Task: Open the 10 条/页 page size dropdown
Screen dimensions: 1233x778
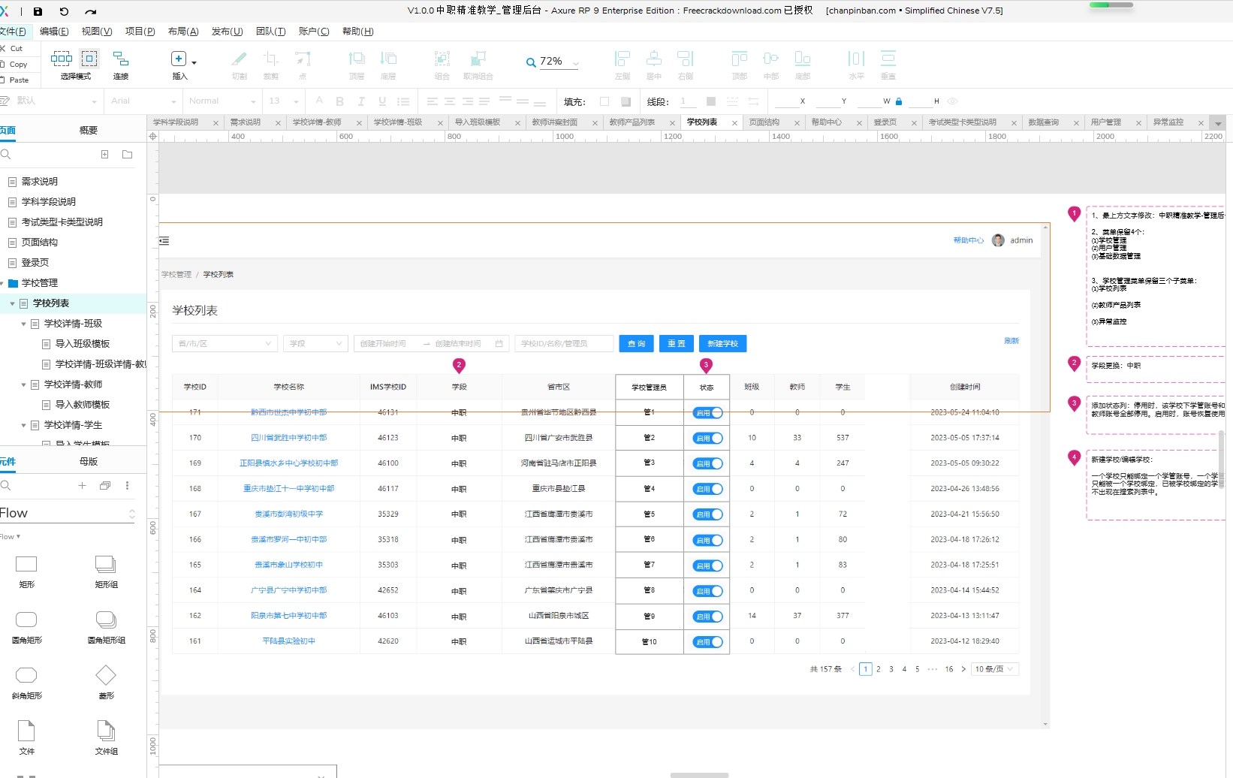Action: [x=995, y=669]
